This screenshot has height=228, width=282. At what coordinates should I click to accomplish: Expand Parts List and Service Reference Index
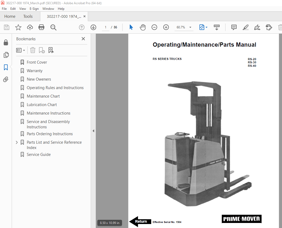pyautogui.click(x=17, y=142)
